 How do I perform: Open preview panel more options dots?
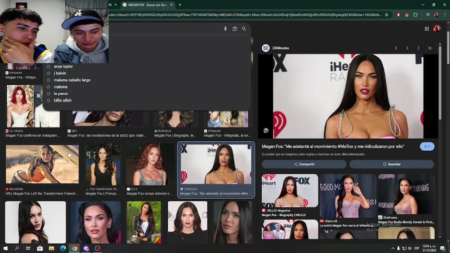(x=418, y=48)
